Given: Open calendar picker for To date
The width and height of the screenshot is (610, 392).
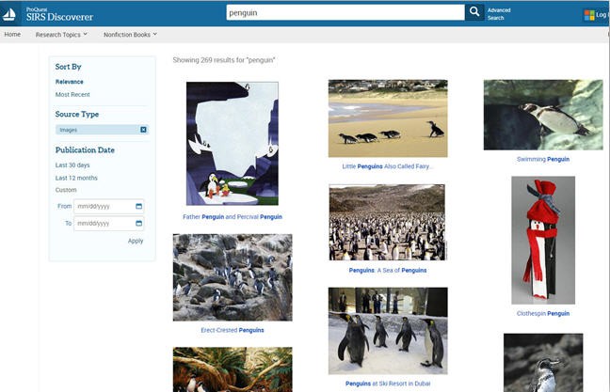Looking at the screenshot, I should click(139, 224).
